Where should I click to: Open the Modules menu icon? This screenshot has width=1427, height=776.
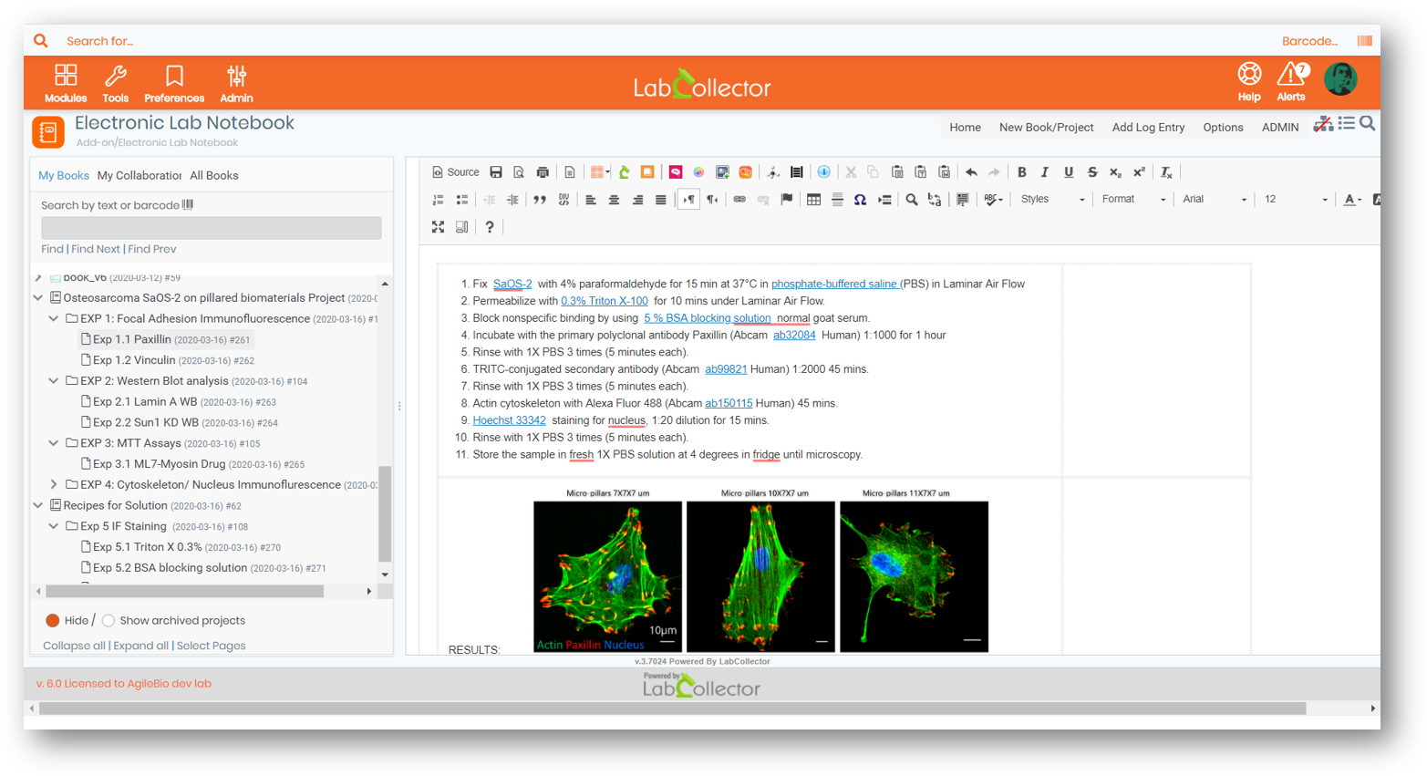(x=66, y=75)
